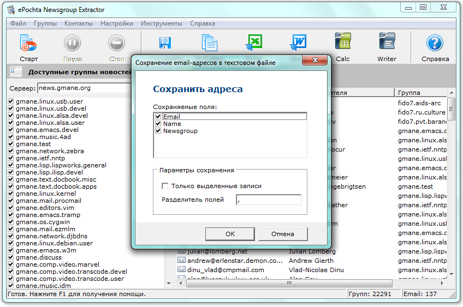Viewport: 463px width, 307px height.
Task: Click right arrow of horizontal scrollbar
Action: (x=442, y=284)
